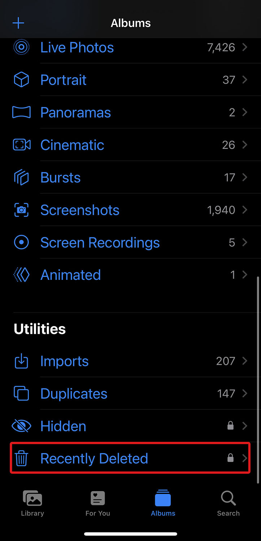Expand Imports using its chevron
This screenshot has width=261, height=541.
[x=245, y=361]
